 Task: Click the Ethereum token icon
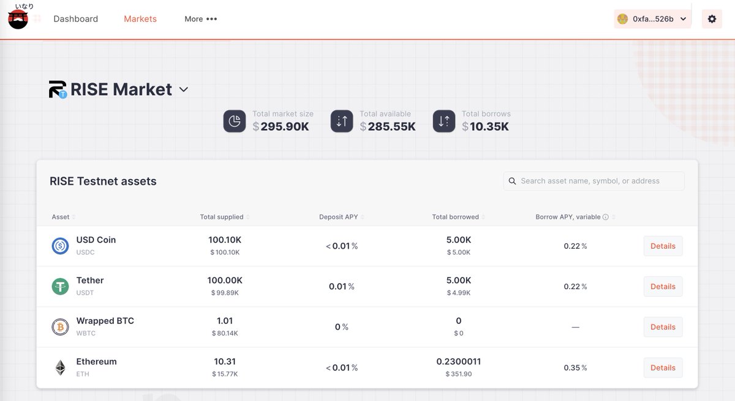(60, 367)
